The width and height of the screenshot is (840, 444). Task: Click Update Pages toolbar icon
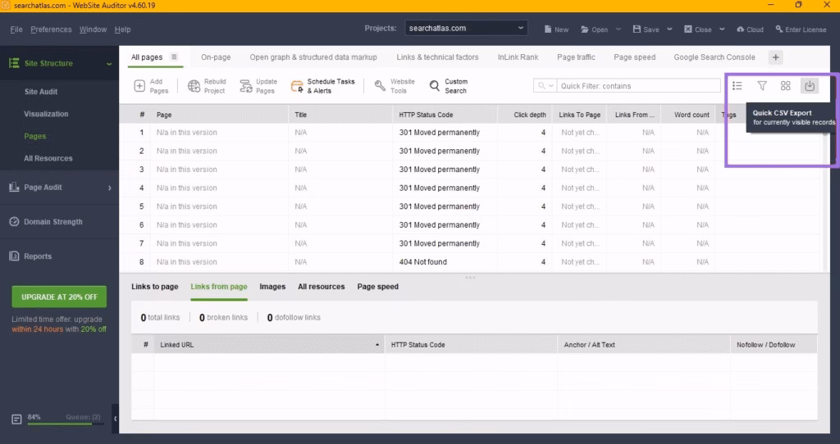click(x=245, y=86)
